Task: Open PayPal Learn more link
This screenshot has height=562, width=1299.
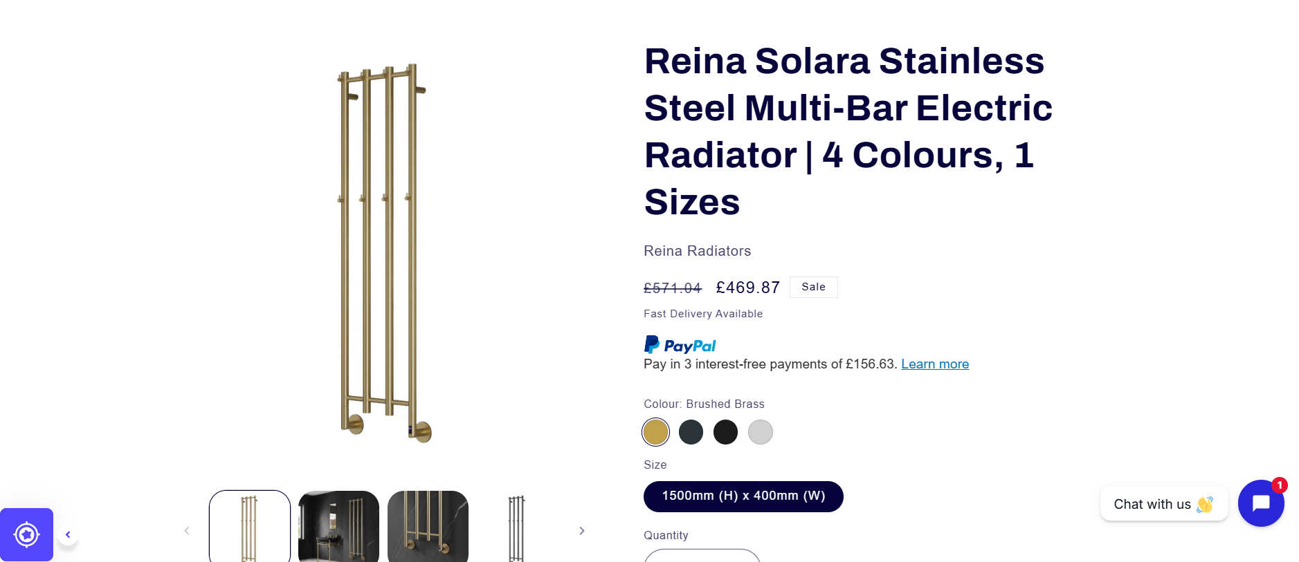Action: 934,364
